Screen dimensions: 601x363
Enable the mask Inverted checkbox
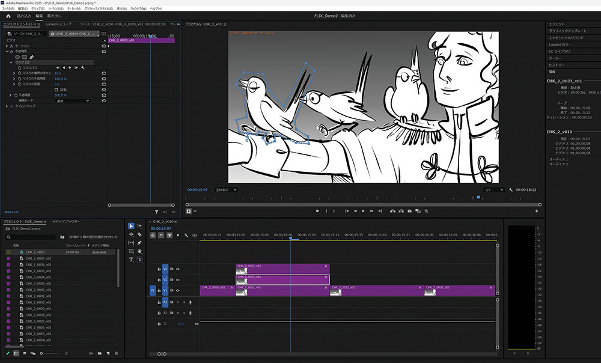pos(56,90)
